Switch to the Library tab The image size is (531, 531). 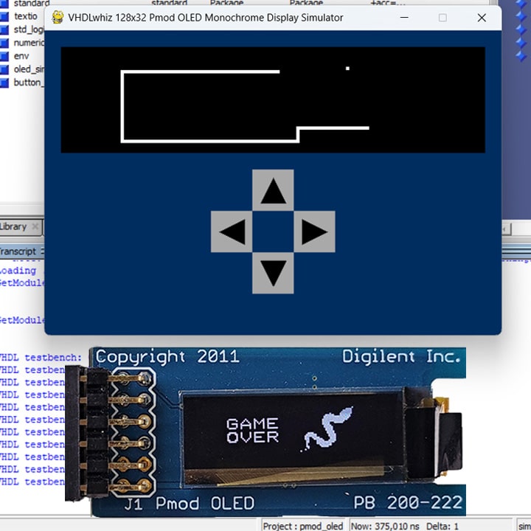(13, 227)
